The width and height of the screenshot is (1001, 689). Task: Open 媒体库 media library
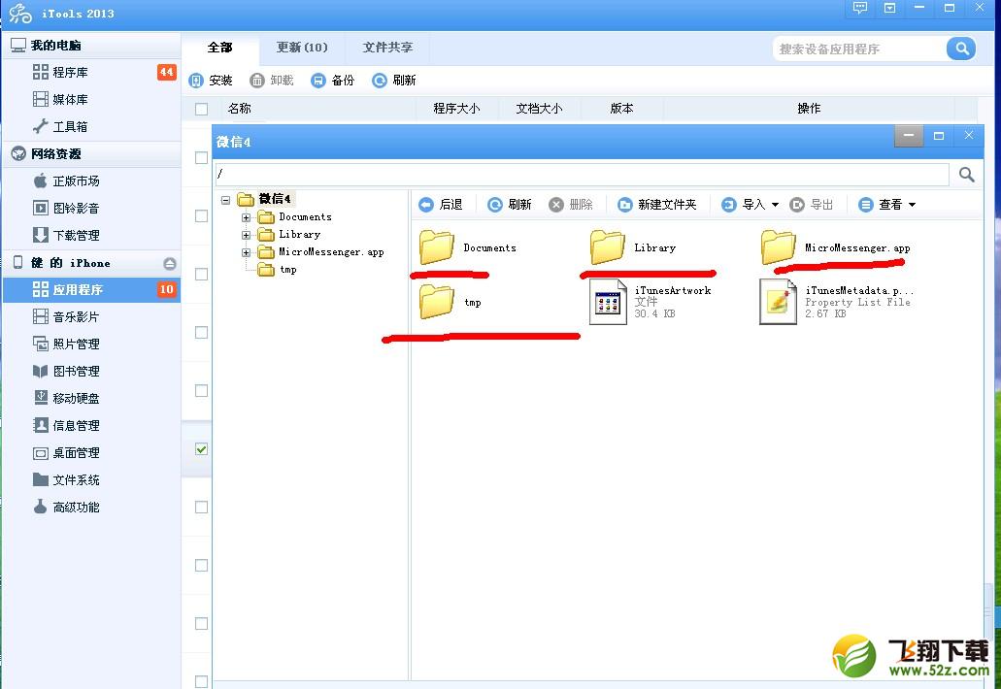click(91, 100)
